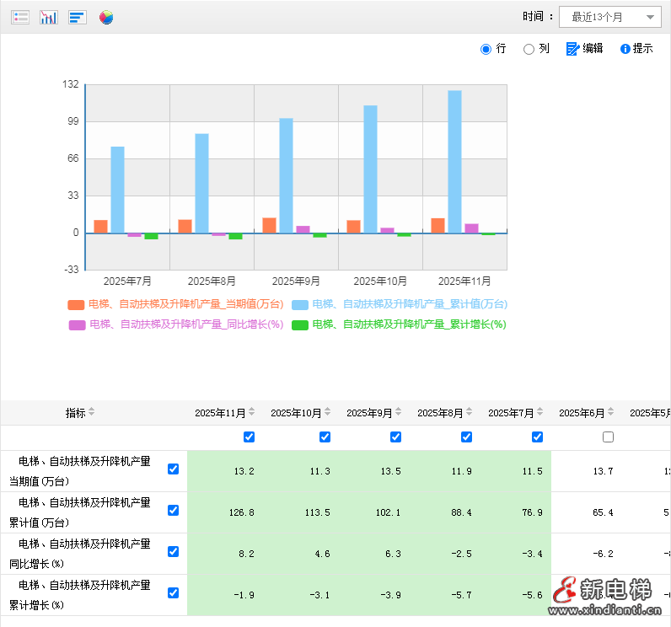The width and height of the screenshot is (671, 627).
Task: Sort by the 指标 column arrows
Action: (92, 412)
